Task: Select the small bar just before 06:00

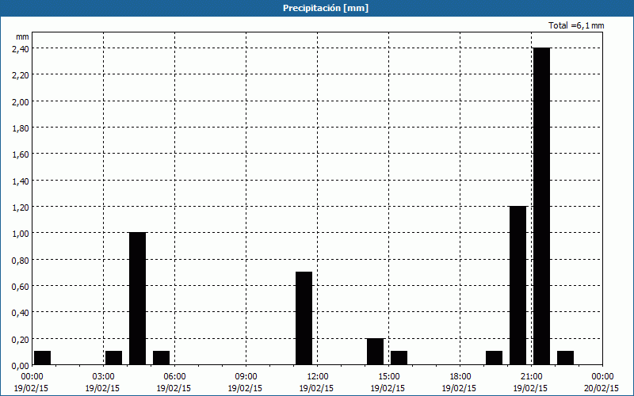Action: tap(162, 358)
